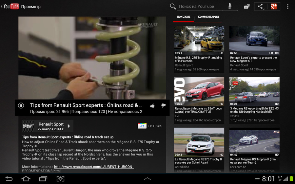Click '1 год назад | 59 909 просмотров' text
Viewport: 295px width, 184px height.
[x=197, y=69]
